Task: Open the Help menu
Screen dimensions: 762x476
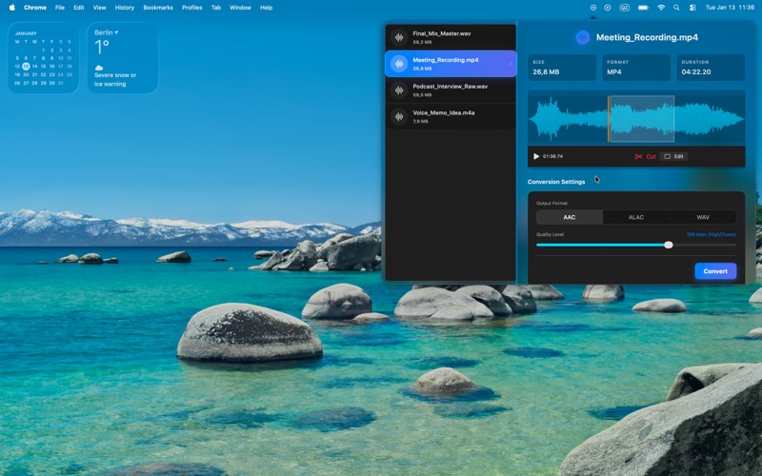Action: point(267,8)
